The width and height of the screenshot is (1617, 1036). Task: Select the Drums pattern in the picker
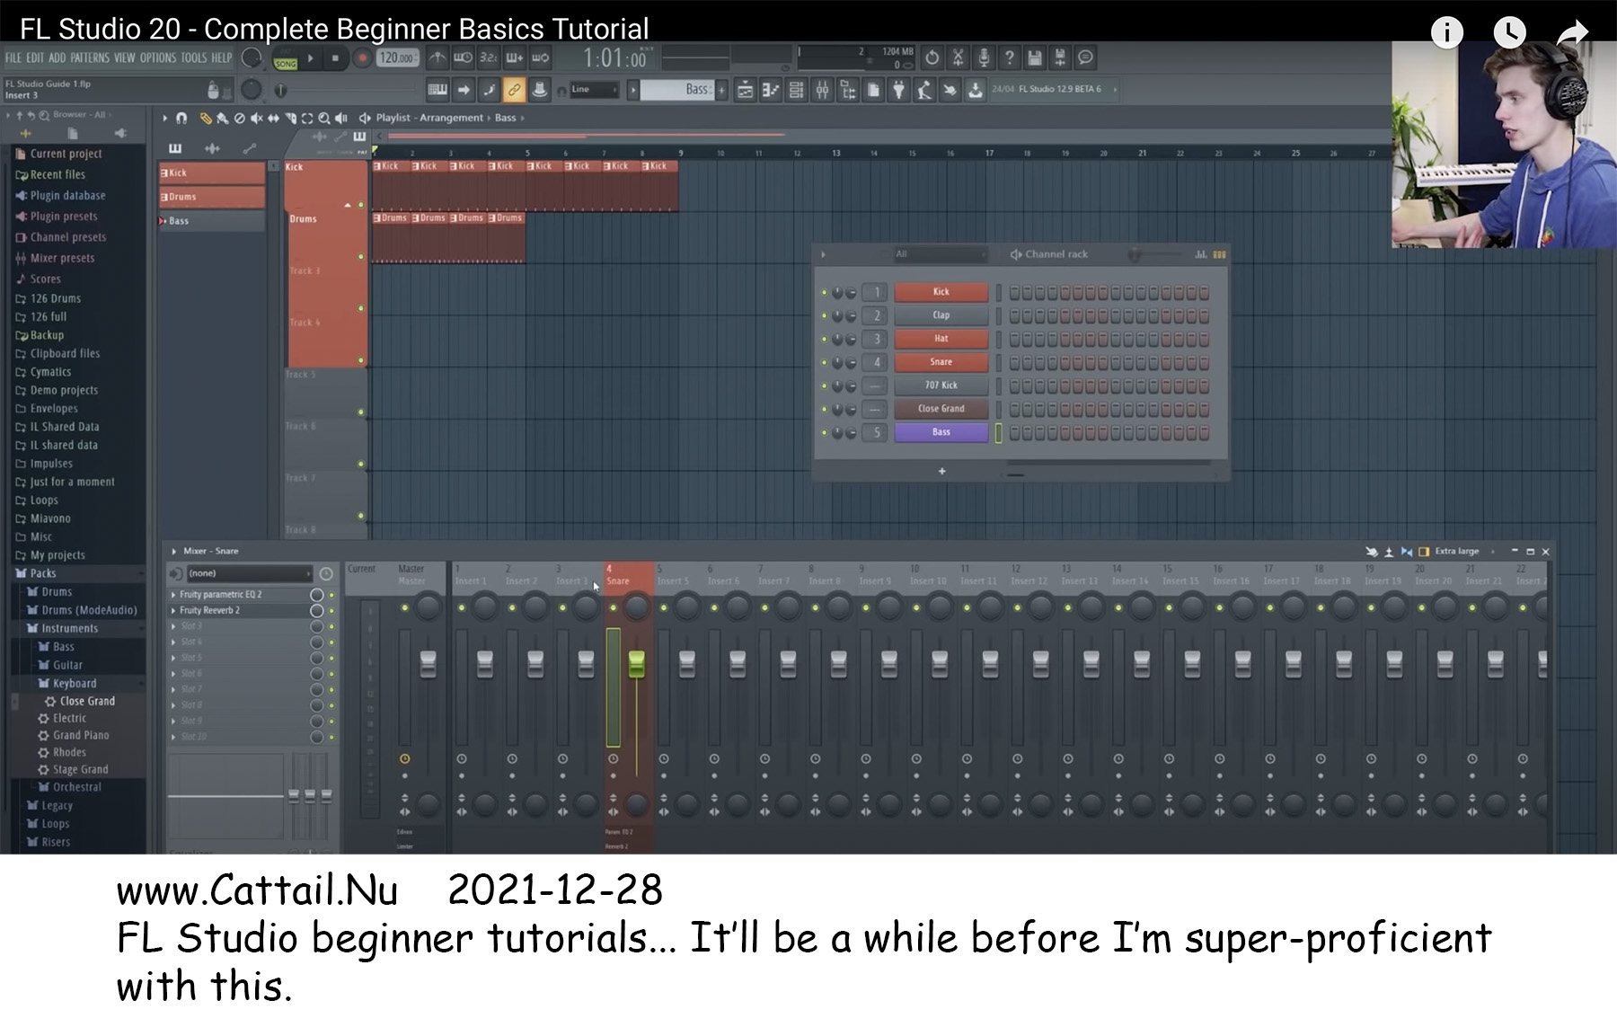(212, 197)
